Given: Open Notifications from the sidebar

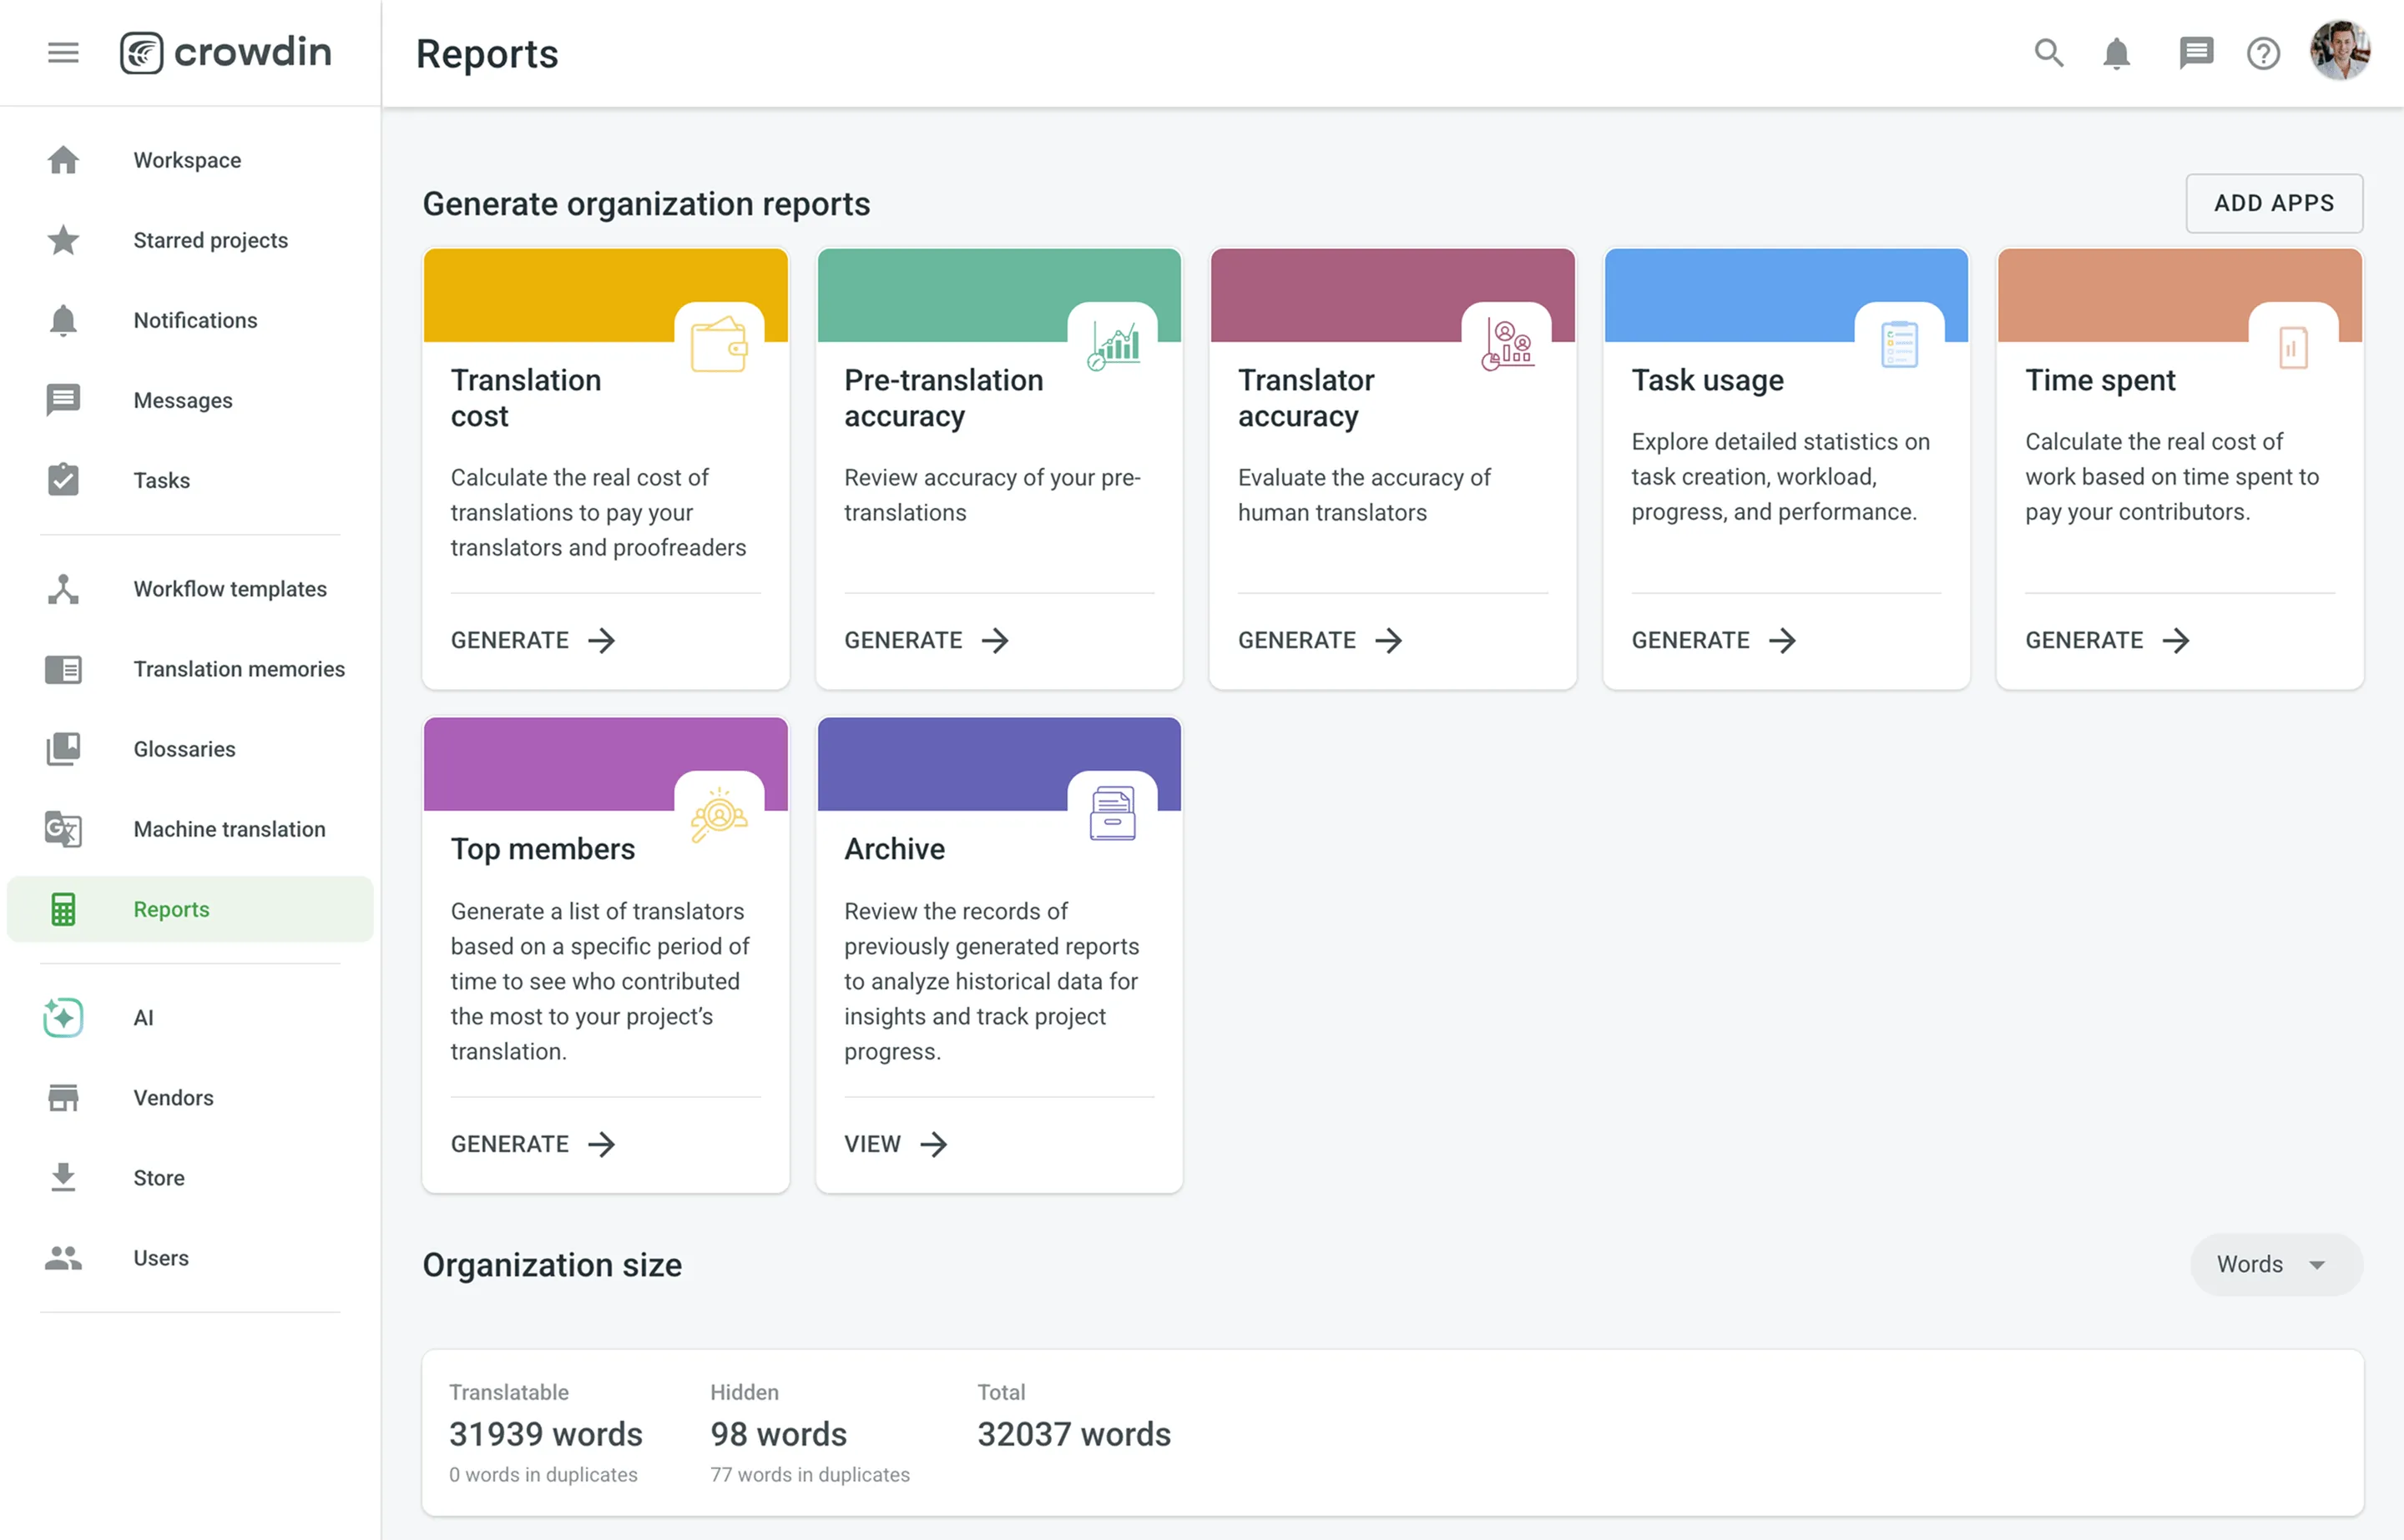Looking at the screenshot, I should point(195,320).
